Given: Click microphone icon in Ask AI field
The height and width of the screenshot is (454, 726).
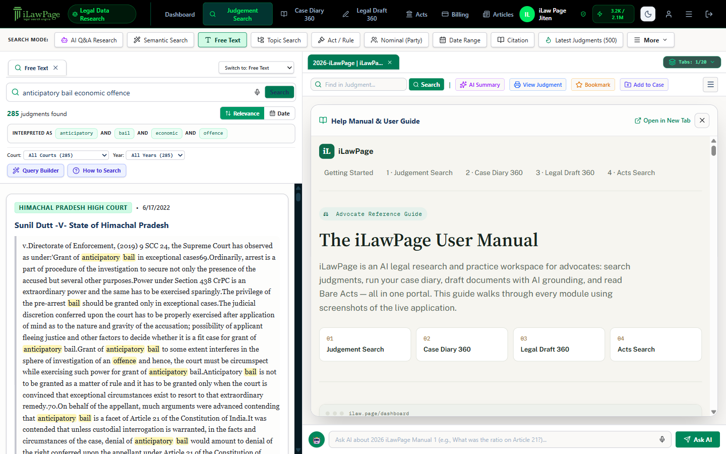Looking at the screenshot, I should [662, 439].
